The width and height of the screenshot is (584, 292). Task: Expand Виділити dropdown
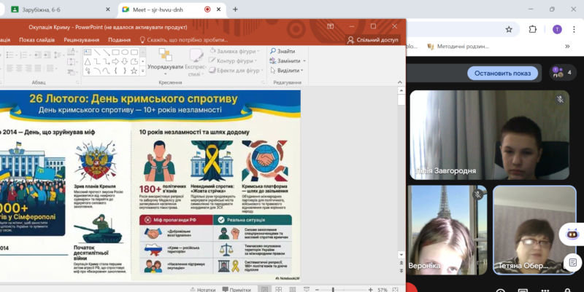(302, 71)
